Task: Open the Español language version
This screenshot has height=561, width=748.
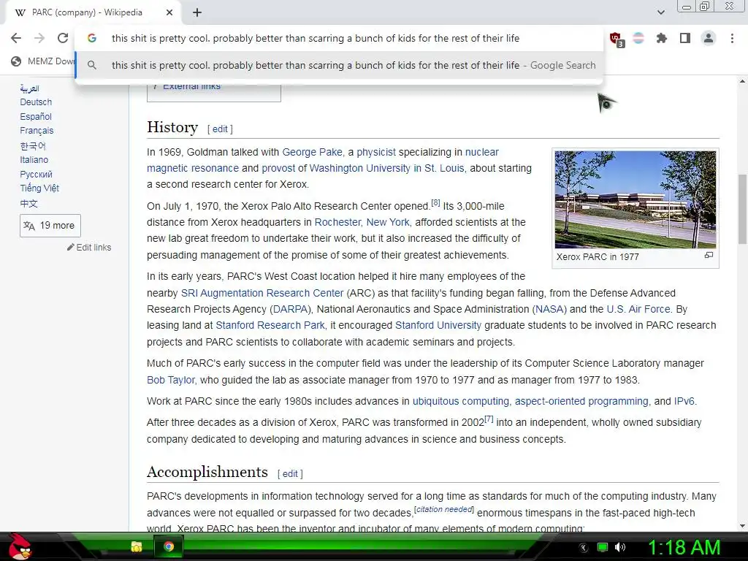Action: (36, 116)
